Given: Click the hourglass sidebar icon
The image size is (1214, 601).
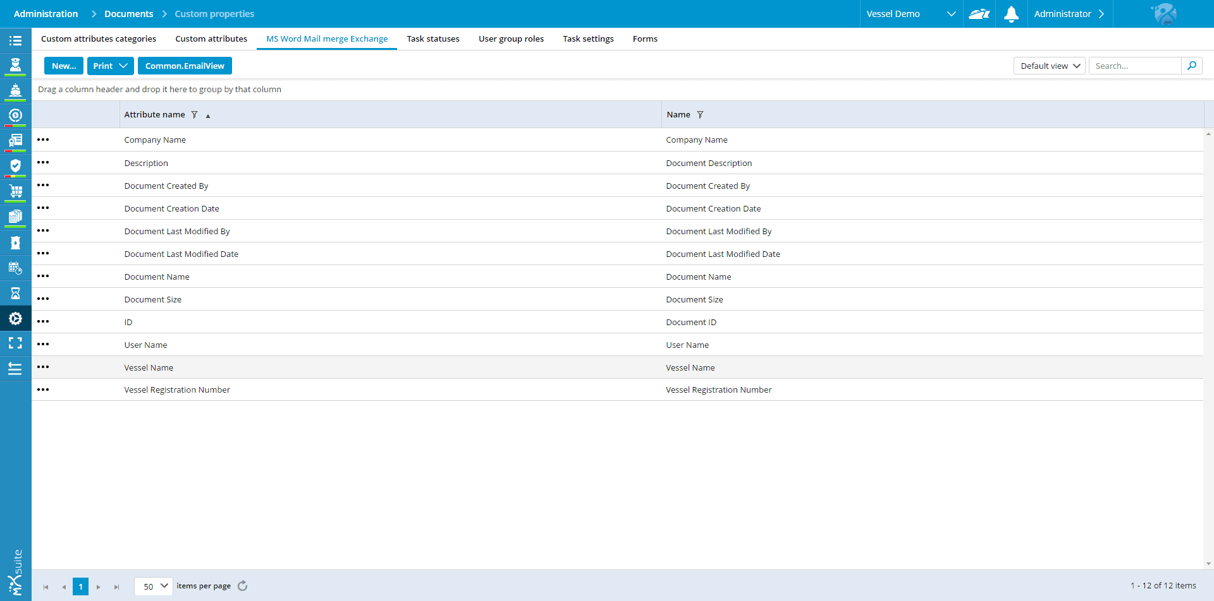Looking at the screenshot, I should 15,293.
